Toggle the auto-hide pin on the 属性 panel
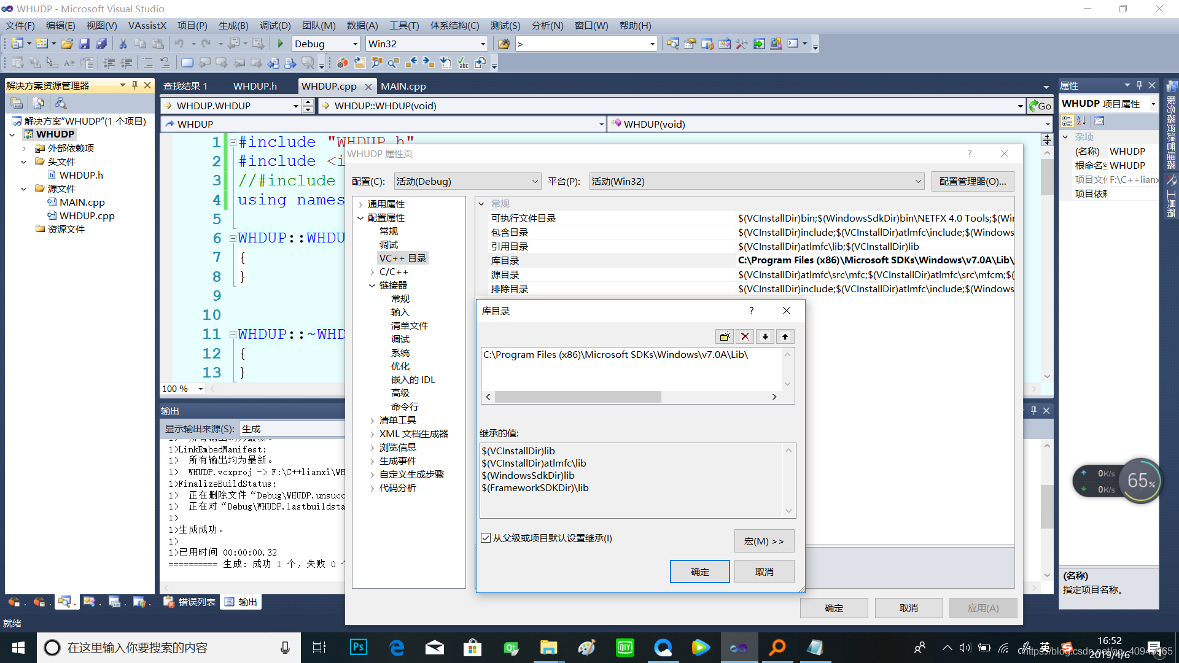The width and height of the screenshot is (1179, 663). click(1139, 85)
